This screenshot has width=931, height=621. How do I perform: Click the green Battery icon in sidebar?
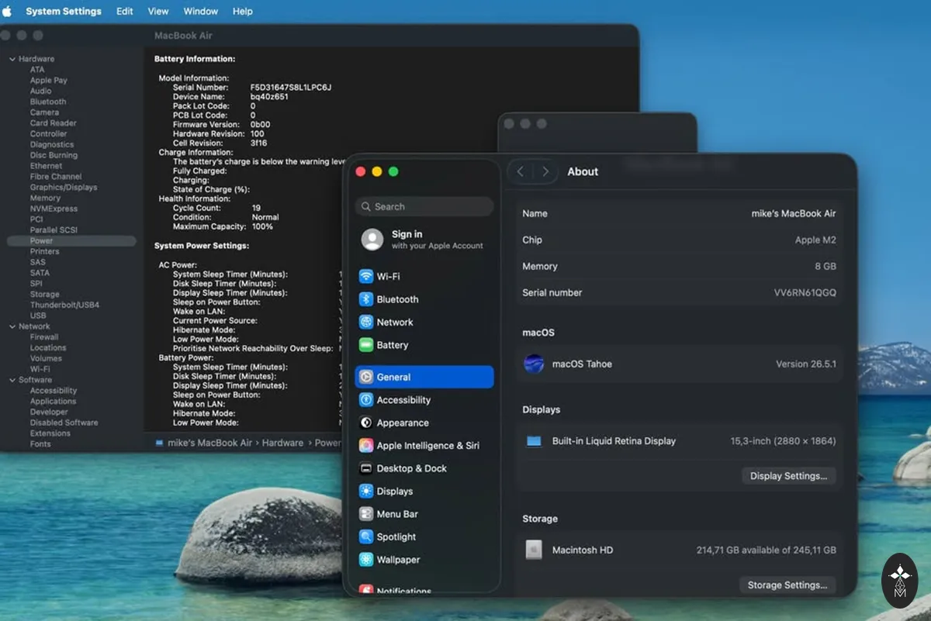366,345
